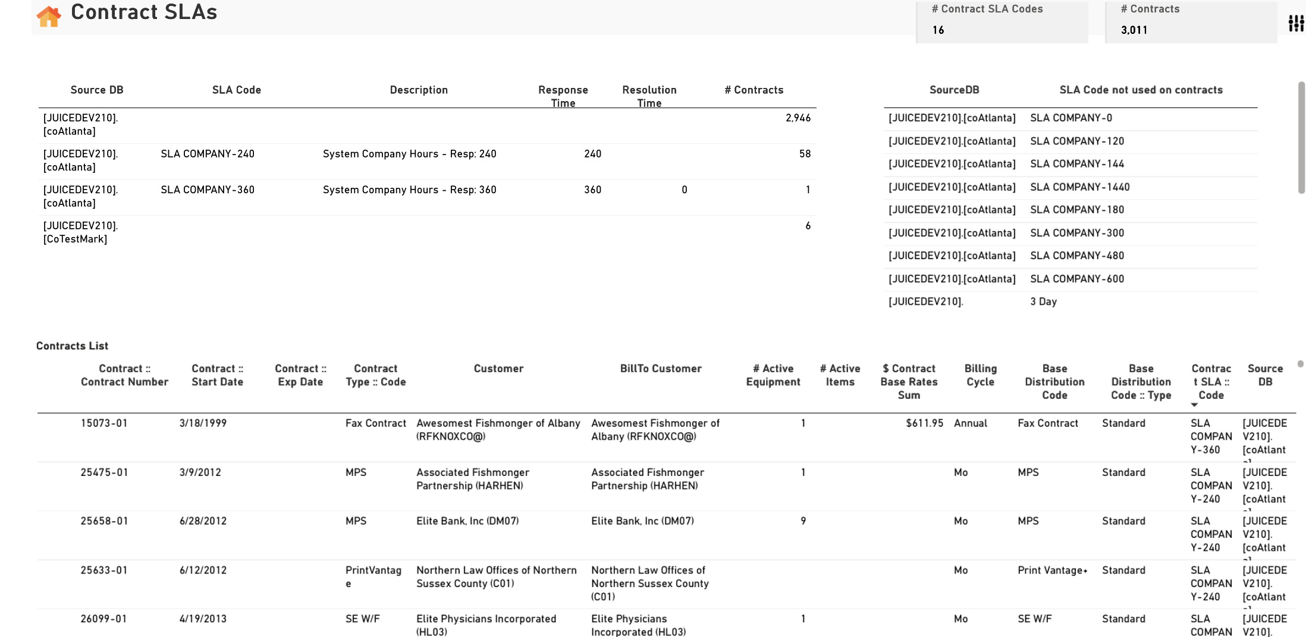This screenshot has width=1306, height=637.
Task: Click System Company Hours - Resp: 240 description
Action: (x=410, y=154)
